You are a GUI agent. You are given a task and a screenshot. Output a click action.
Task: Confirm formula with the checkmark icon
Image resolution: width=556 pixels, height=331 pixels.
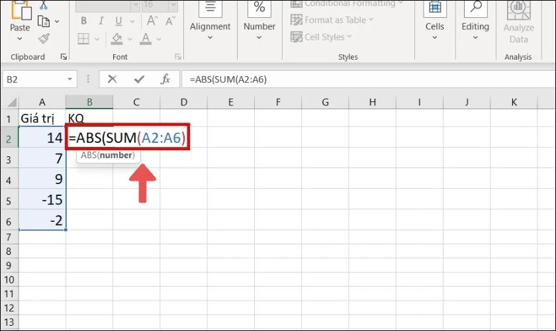[140, 79]
